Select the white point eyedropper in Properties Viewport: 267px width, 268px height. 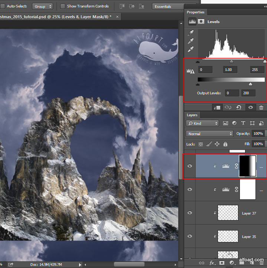click(x=191, y=49)
